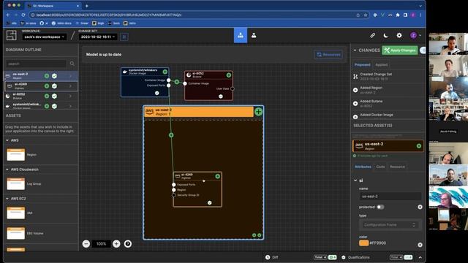468x263 pixels.
Task: Click the search magnifier in Diagram Outline
Action: [x=72, y=64]
